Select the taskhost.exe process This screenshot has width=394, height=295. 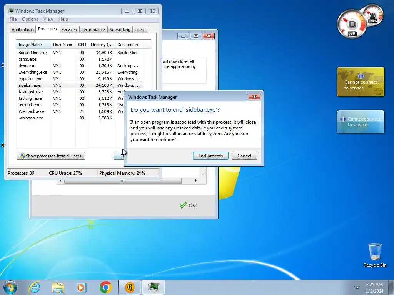(x=70, y=92)
